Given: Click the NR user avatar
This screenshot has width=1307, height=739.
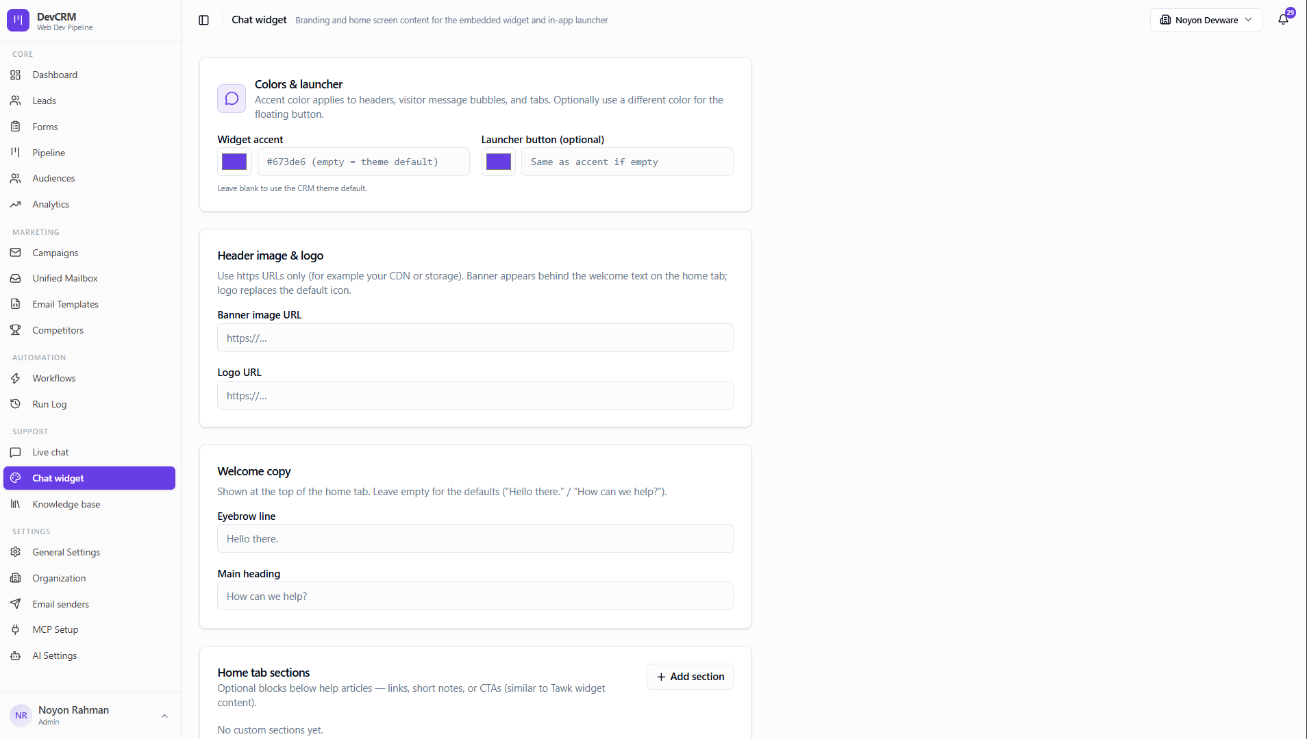Looking at the screenshot, I should point(21,716).
